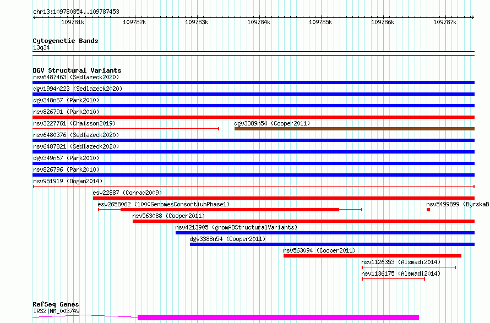
Task: Open the nsv5499899 variant label
Action: point(458,204)
